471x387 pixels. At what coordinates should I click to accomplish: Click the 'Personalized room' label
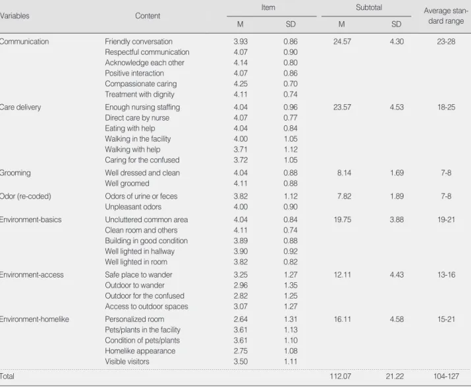[134, 319]
